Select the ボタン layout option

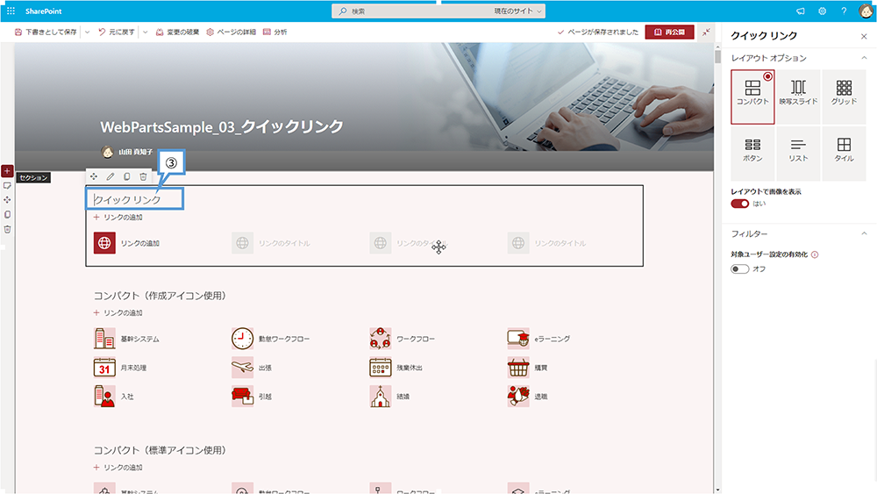pos(752,154)
